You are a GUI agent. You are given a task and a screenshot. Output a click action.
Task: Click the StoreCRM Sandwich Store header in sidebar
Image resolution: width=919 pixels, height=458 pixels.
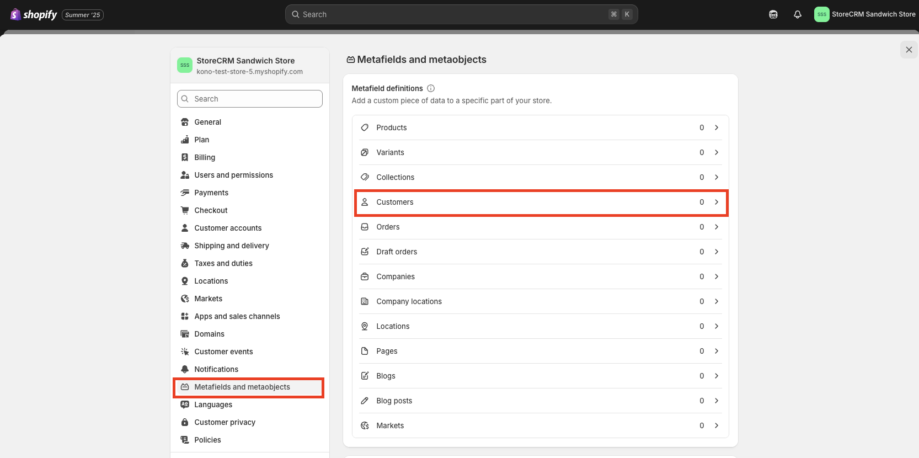point(250,66)
